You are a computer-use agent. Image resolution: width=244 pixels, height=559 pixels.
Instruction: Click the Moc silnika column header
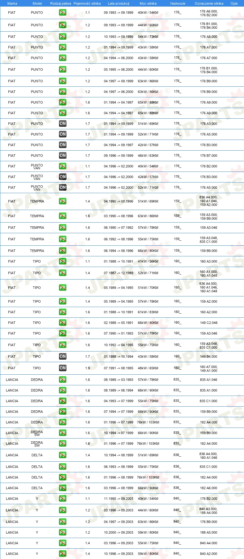[148, 3]
